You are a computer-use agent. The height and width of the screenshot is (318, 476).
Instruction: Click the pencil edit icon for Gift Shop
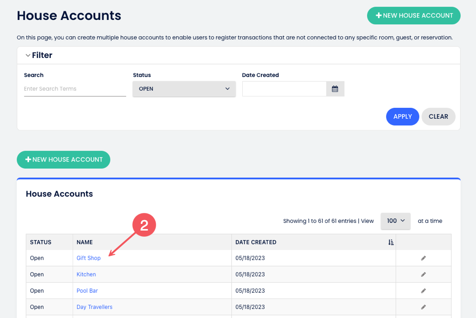[x=423, y=258]
